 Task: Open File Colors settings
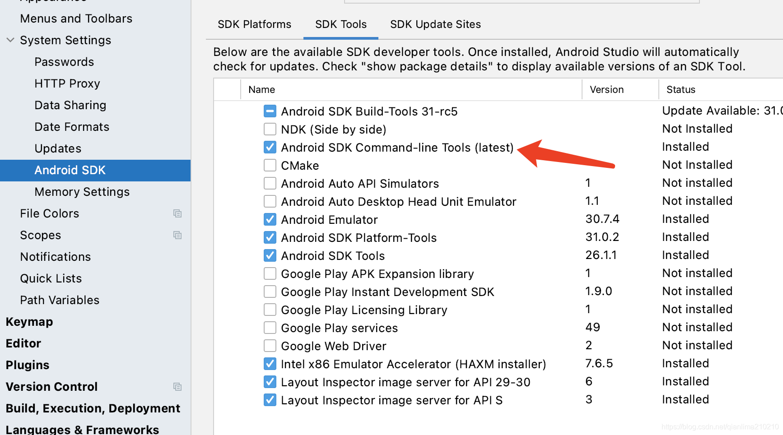[50, 213]
